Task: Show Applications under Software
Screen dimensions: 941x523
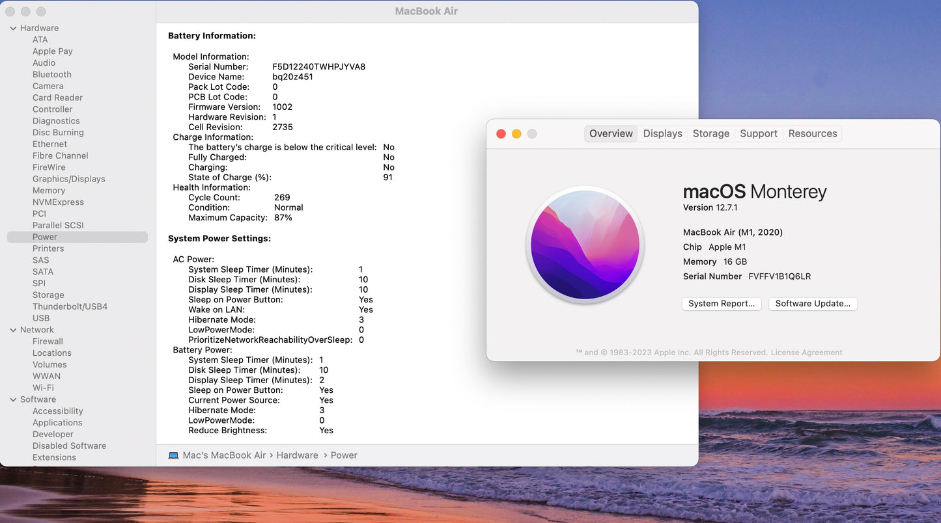Action: [57, 423]
